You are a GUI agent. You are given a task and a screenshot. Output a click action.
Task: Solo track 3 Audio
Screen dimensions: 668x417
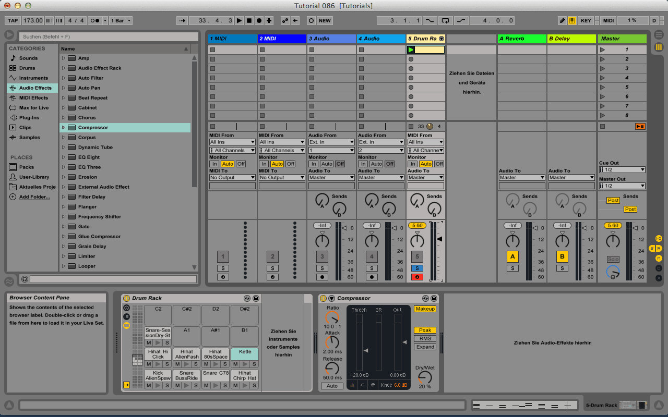pos(322,268)
